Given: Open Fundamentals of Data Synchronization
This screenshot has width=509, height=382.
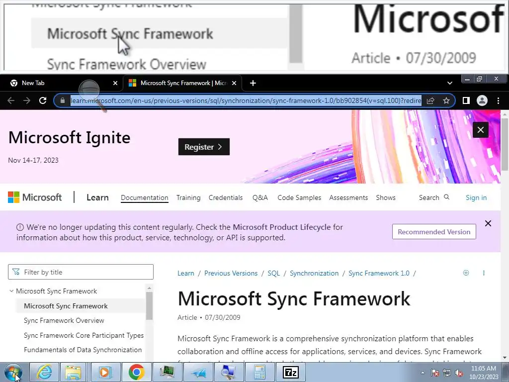Looking at the screenshot, I should pyautogui.click(x=83, y=350).
